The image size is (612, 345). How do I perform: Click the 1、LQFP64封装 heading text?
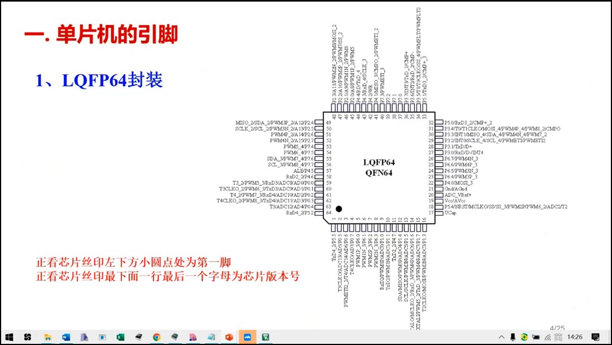(x=99, y=80)
